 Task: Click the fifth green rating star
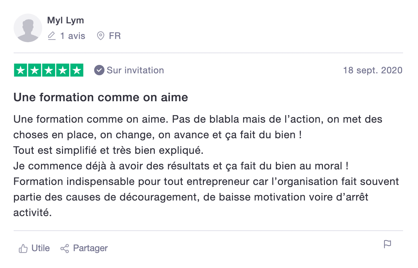(x=77, y=70)
